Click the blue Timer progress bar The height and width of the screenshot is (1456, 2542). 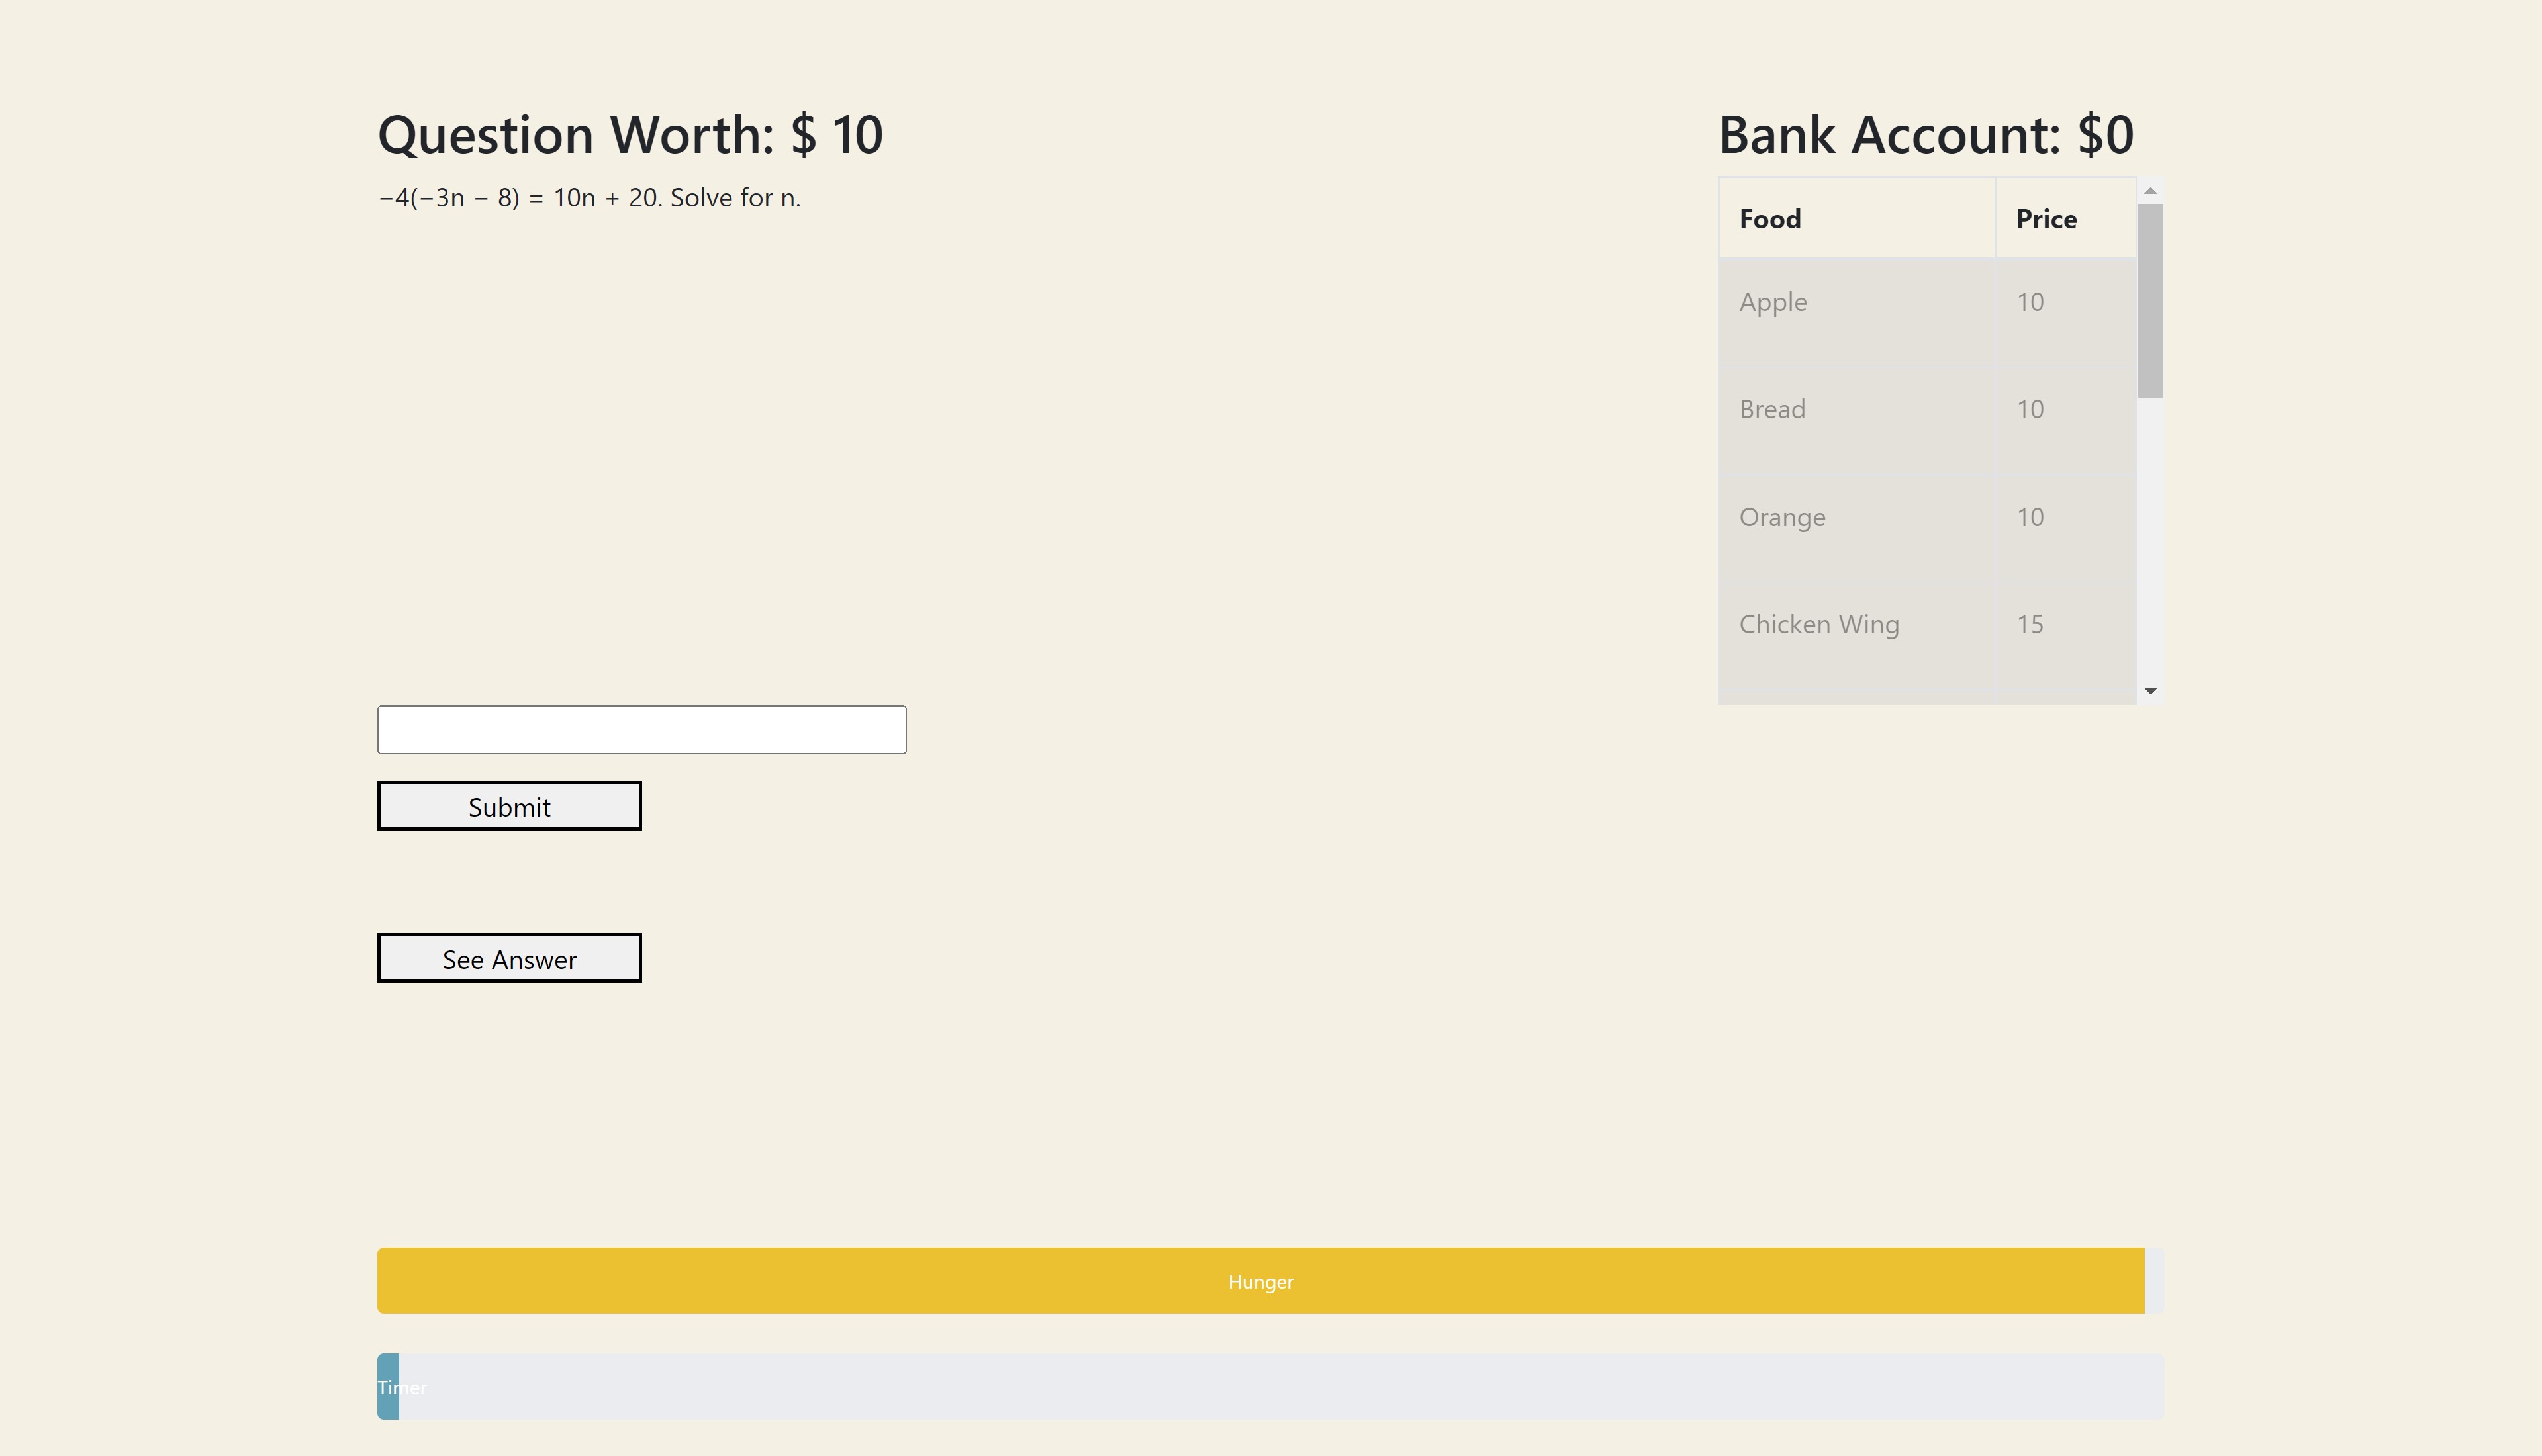pyautogui.click(x=388, y=1387)
